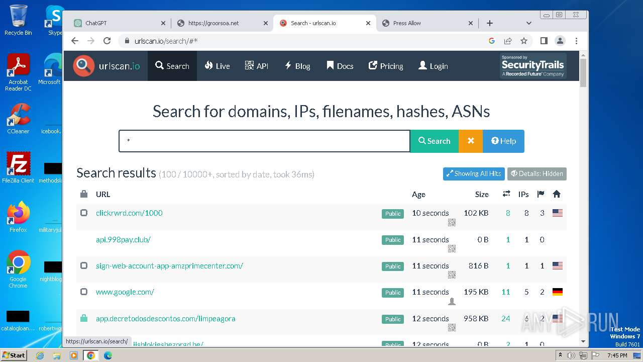This screenshot has height=362, width=643.
Task: Click the flag column header icon
Action: [x=541, y=194]
